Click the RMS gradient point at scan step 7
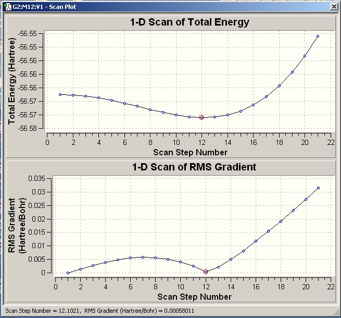The image size is (341, 318). click(x=143, y=257)
